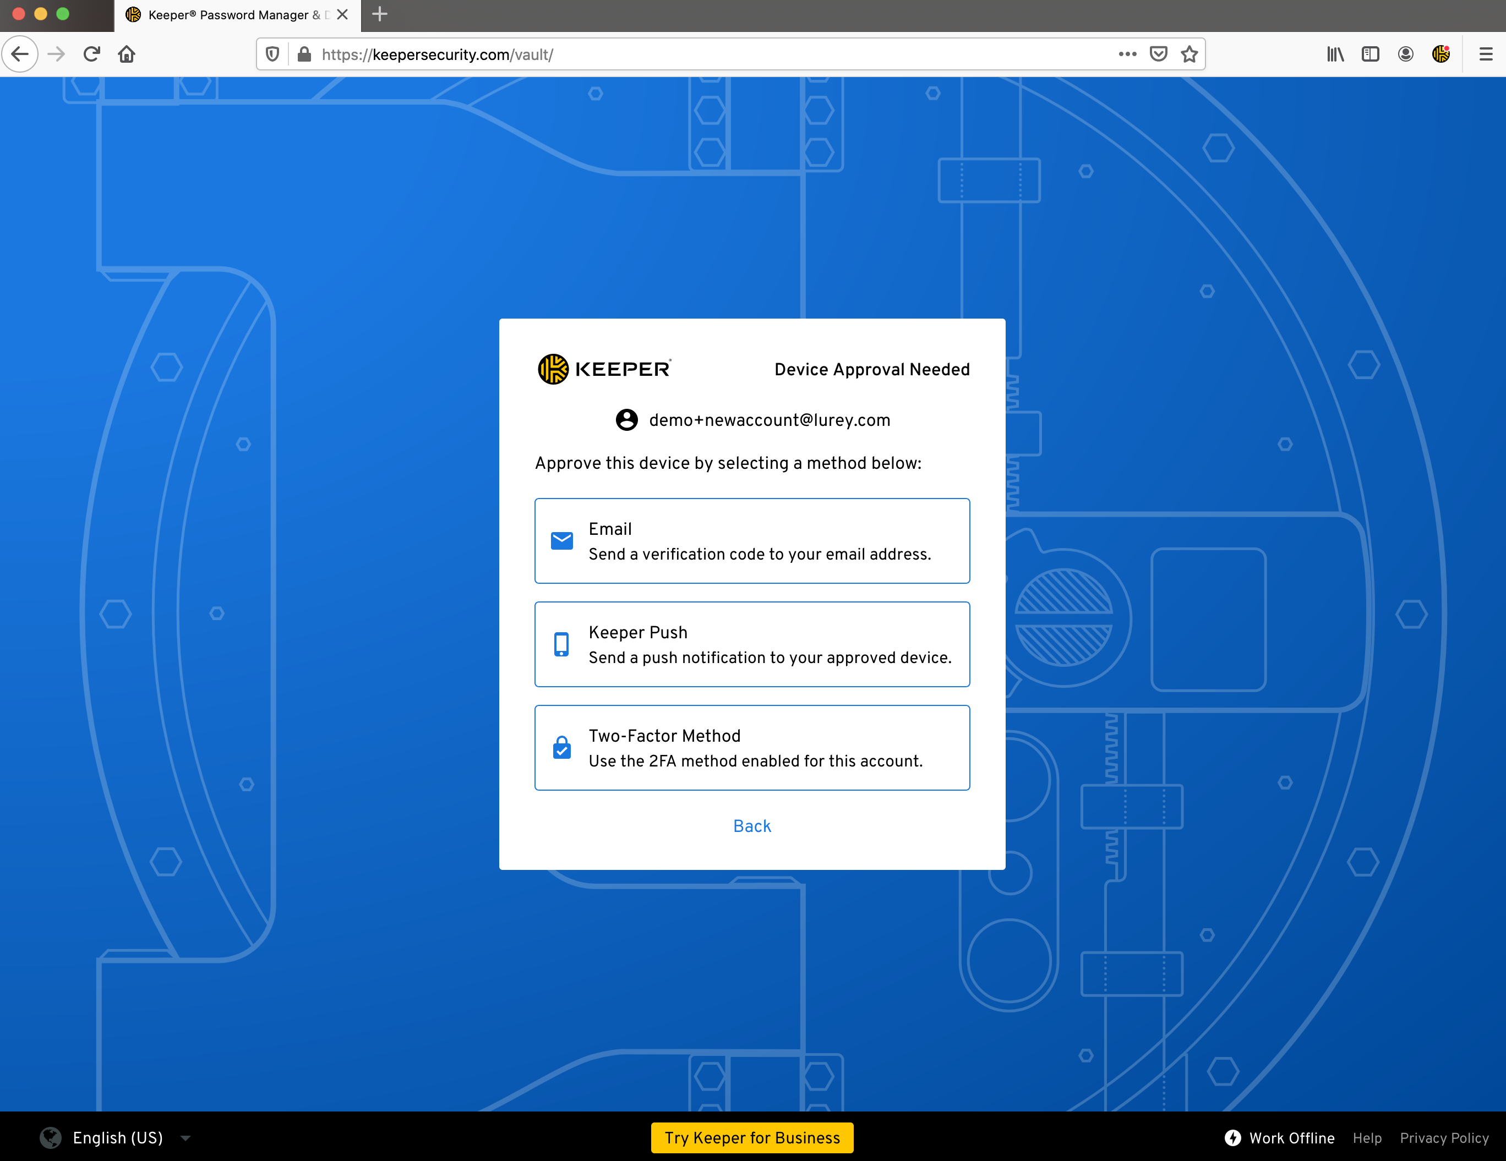Save page to Pocket

coord(1159,54)
